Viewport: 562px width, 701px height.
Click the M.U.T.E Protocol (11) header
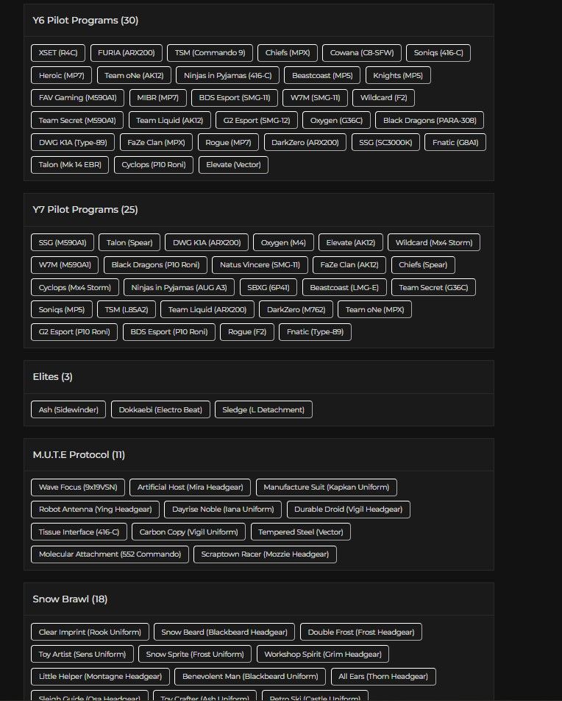(x=79, y=454)
